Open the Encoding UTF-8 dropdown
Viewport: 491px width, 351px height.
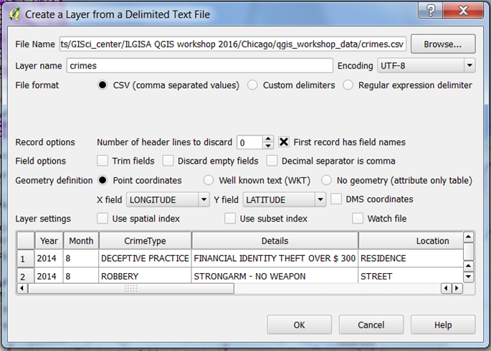click(x=426, y=66)
